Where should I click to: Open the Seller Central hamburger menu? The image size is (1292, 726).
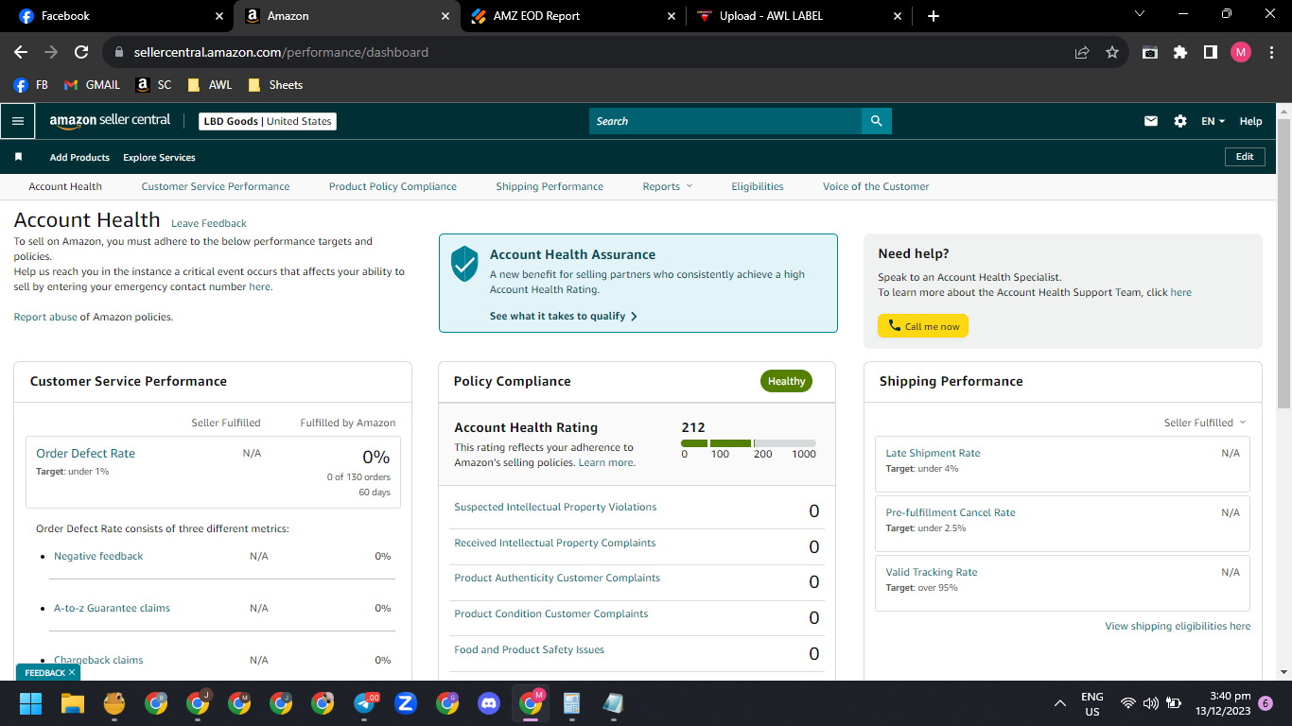pyautogui.click(x=17, y=121)
